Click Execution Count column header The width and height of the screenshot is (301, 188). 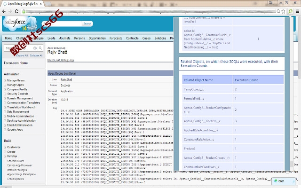258,80
